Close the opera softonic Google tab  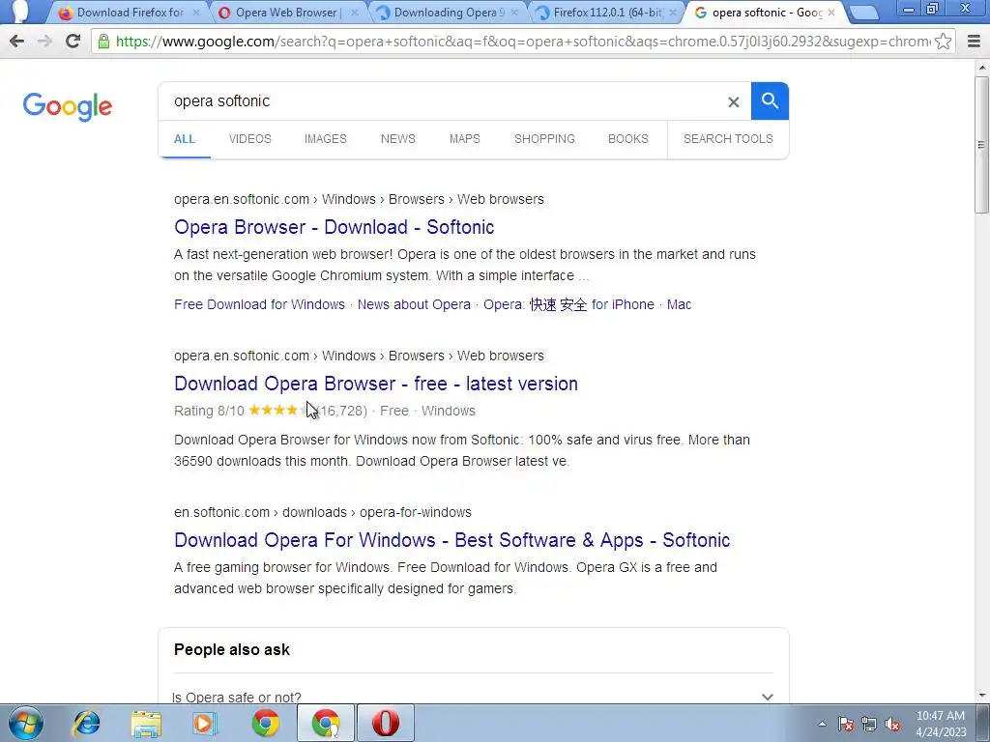(830, 13)
